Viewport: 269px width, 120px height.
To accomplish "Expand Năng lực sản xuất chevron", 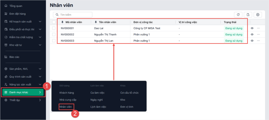I will coord(40,84).
